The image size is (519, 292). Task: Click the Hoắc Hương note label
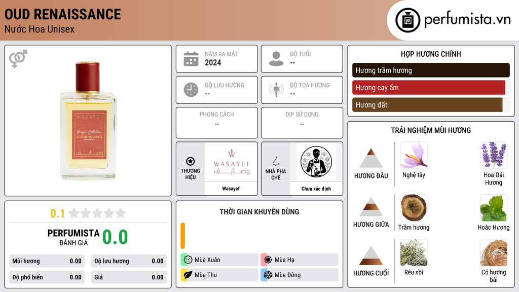(x=494, y=227)
